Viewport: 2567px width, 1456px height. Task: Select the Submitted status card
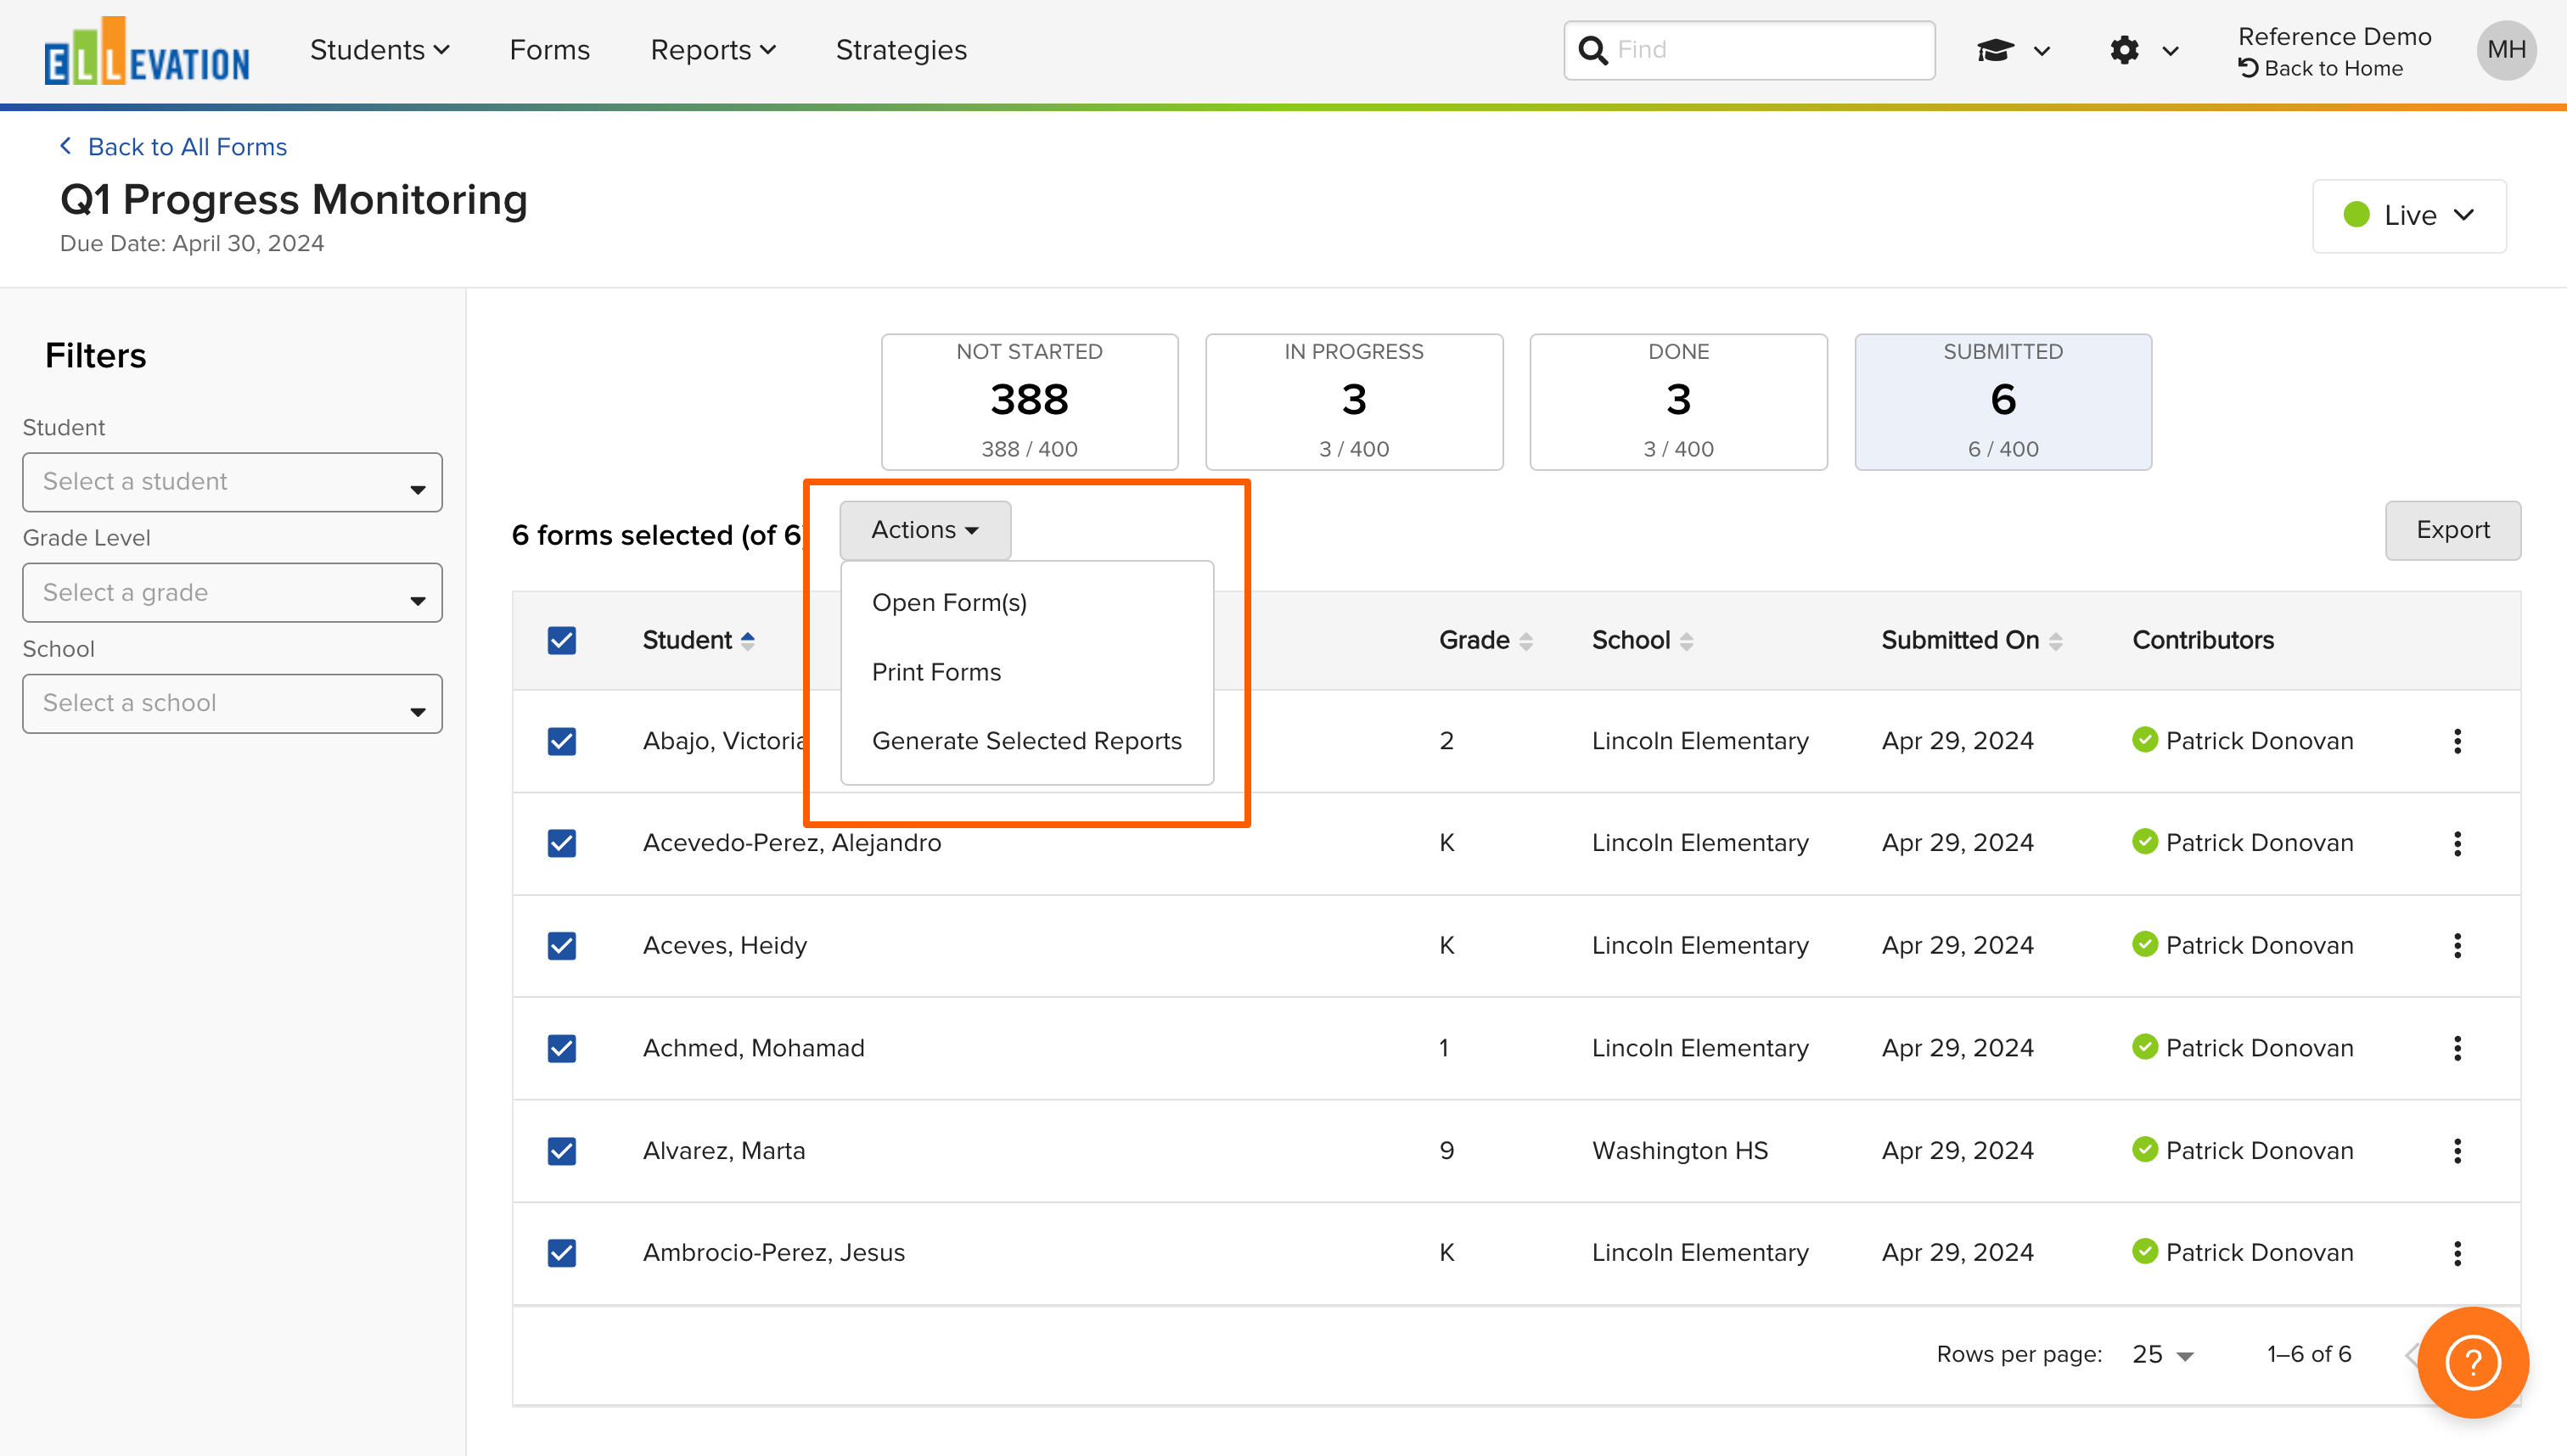(2002, 402)
